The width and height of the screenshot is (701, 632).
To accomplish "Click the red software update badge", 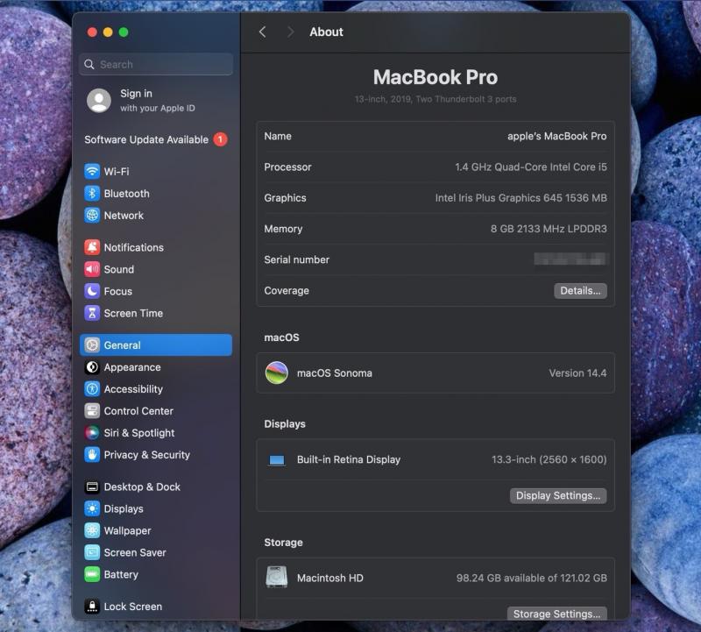I will (220, 139).
